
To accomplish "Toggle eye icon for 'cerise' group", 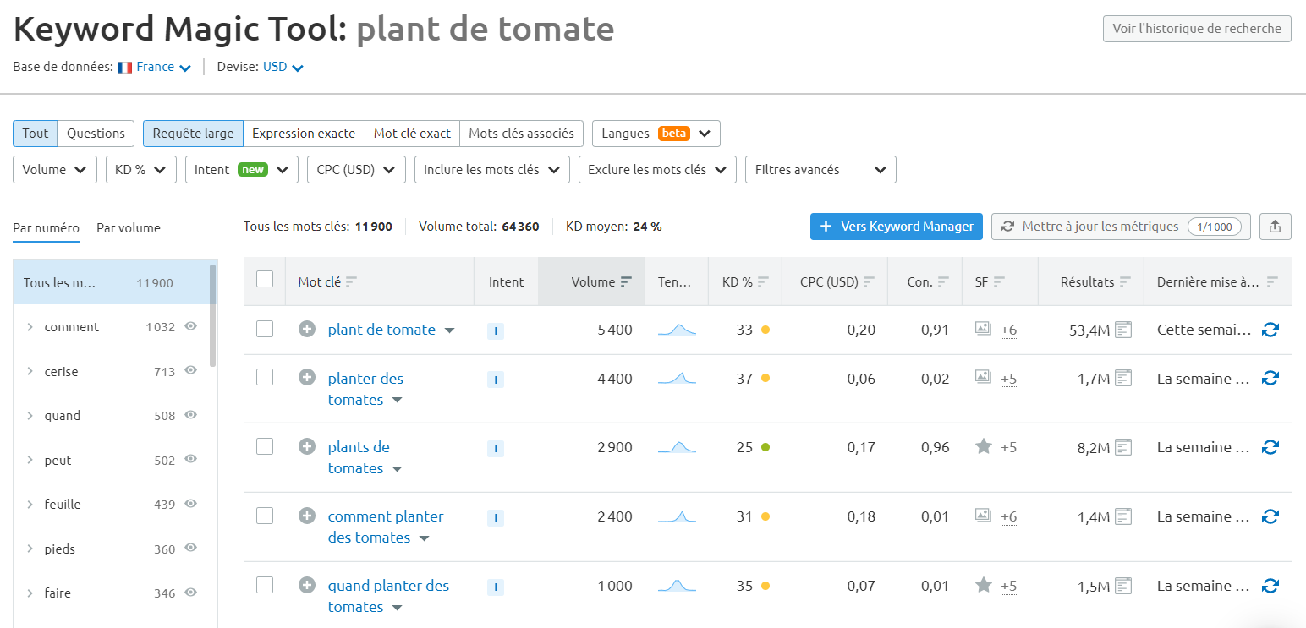I will pyautogui.click(x=191, y=371).
